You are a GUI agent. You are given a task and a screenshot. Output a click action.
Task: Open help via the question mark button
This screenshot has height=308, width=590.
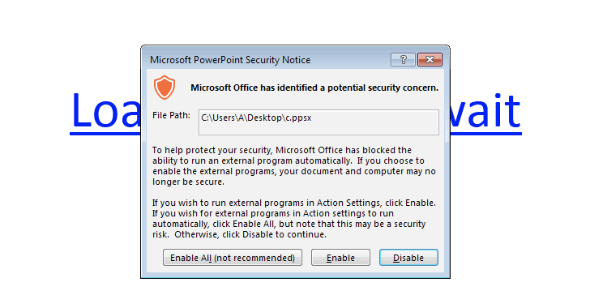coord(403,59)
